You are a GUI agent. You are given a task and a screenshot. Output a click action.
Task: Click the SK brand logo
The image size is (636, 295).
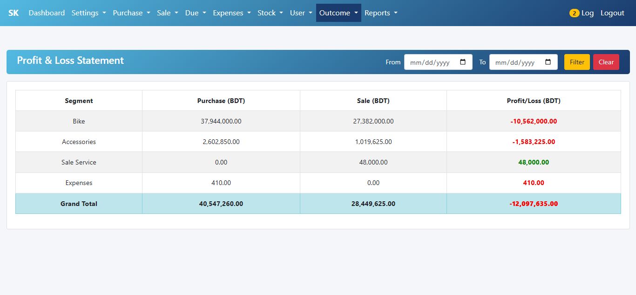coord(14,13)
